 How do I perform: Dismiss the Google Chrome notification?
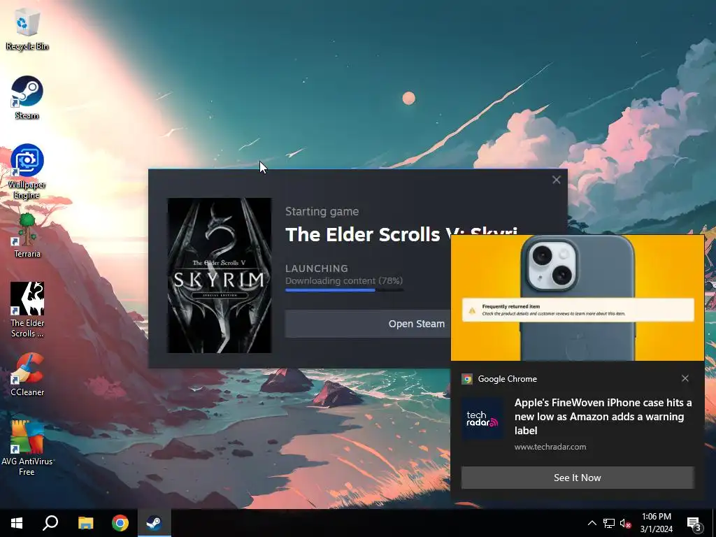(x=685, y=378)
